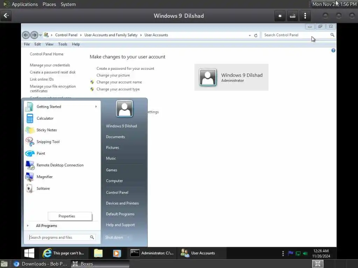Open the File menu

pos(27,44)
